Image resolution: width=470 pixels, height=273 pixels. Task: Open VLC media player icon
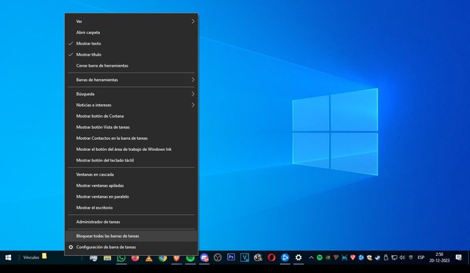point(149,258)
